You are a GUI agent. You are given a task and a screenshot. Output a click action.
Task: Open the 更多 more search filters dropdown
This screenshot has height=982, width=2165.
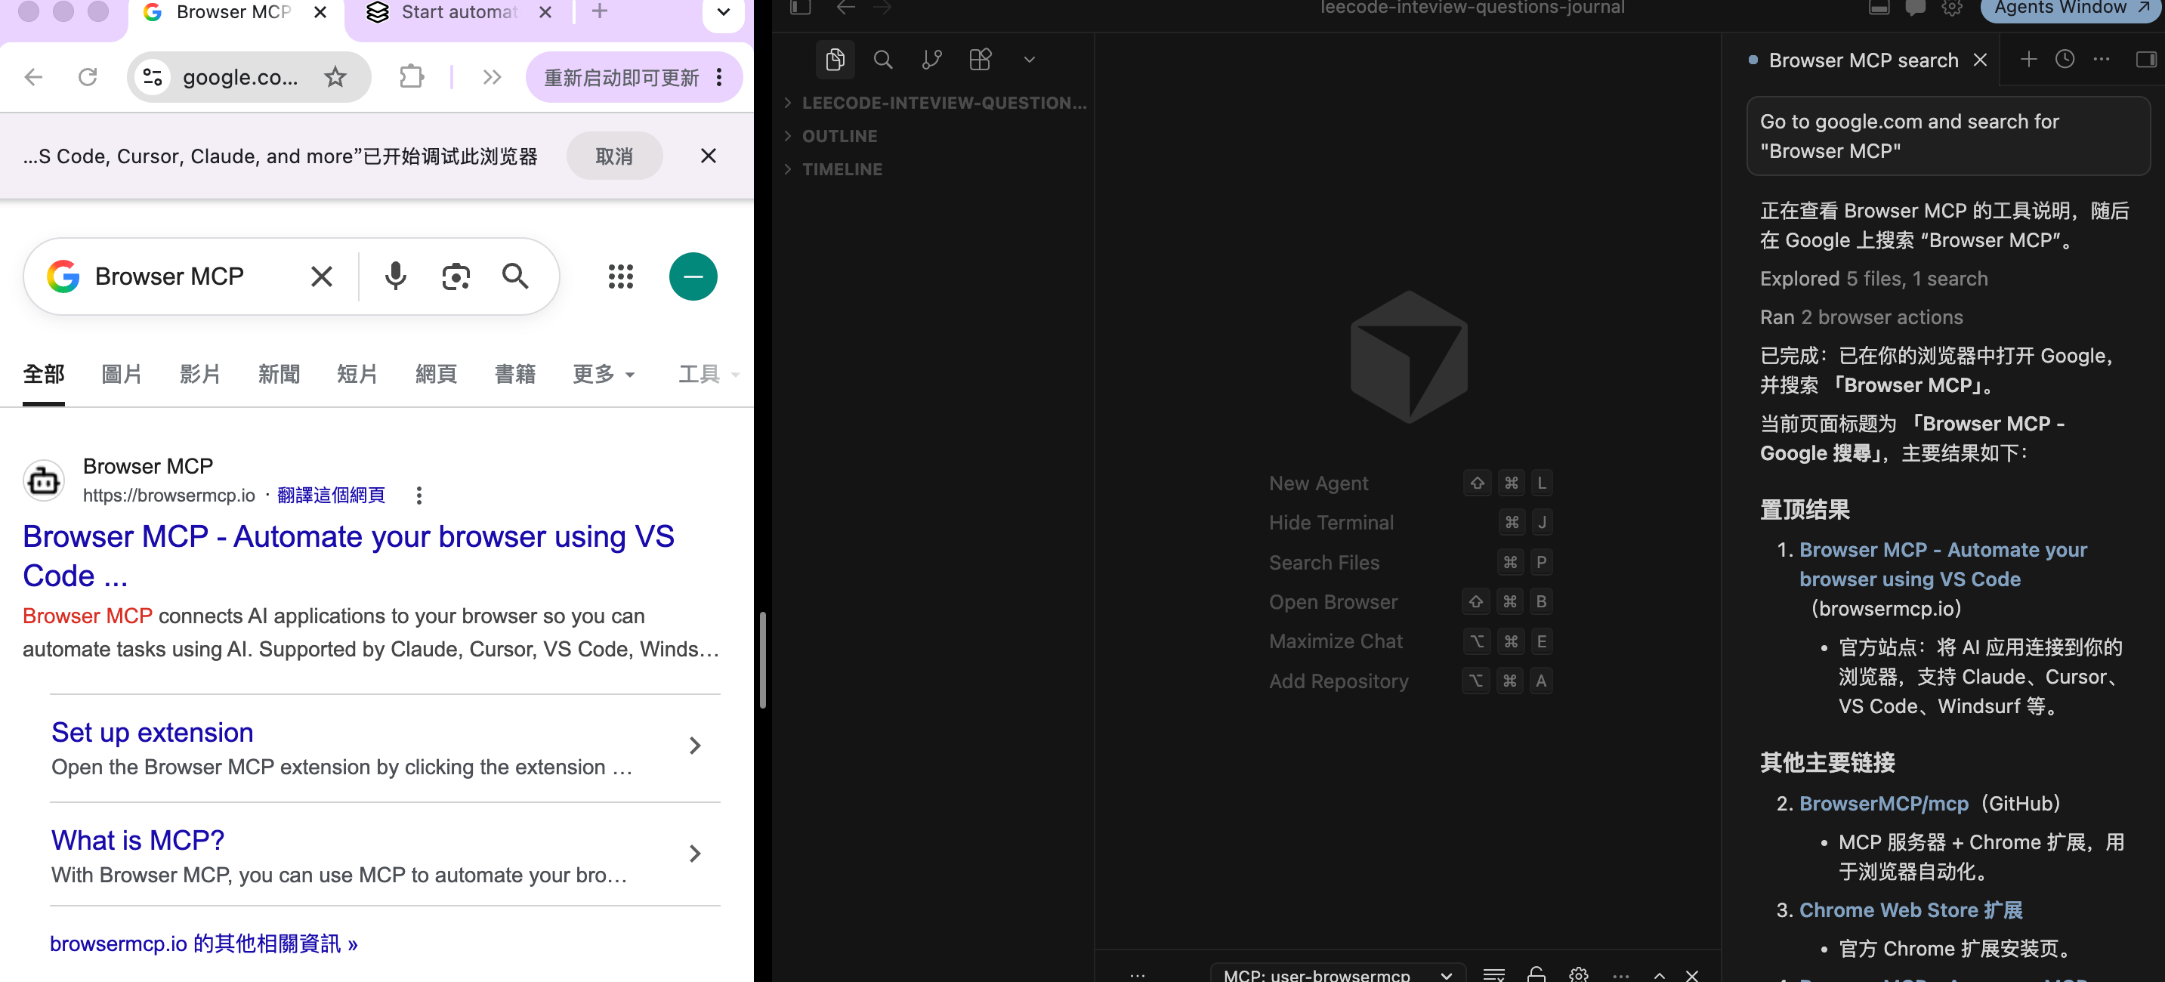point(604,374)
